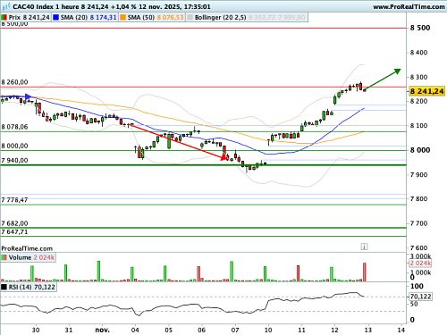Select the Prix 8 241,24 legend entry
Image resolution: width=447 pixels, height=335 pixels.
coord(26,18)
